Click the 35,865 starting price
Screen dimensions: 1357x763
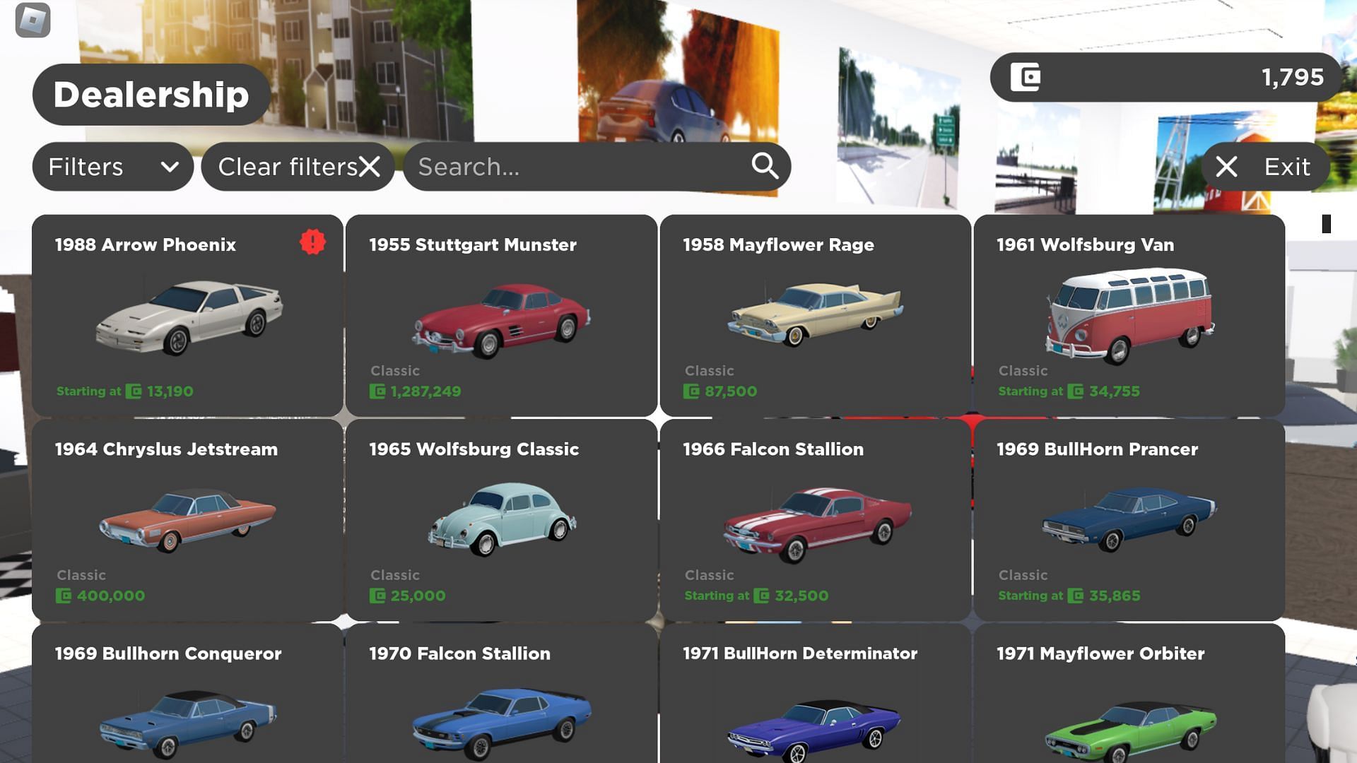pos(1115,596)
